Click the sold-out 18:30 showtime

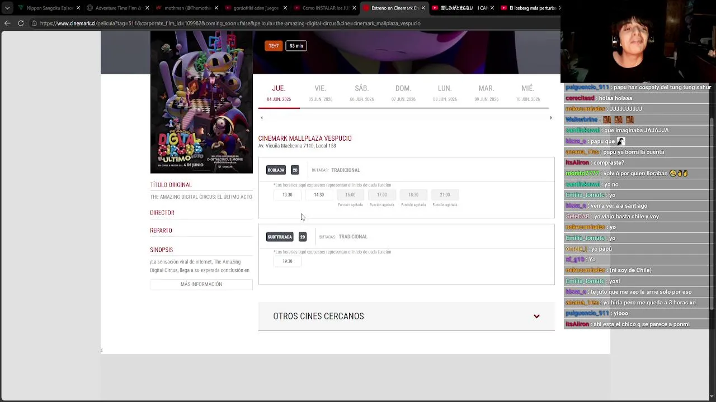click(x=413, y=195)
